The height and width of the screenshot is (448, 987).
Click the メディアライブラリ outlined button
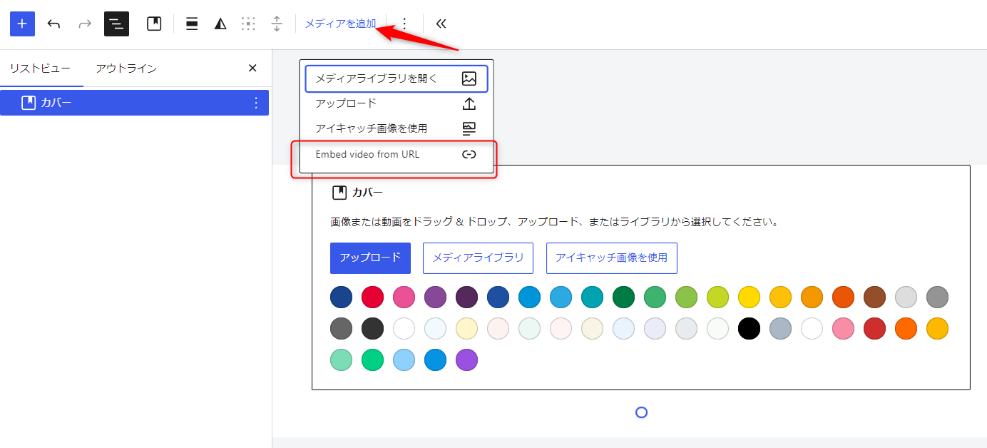478,258
